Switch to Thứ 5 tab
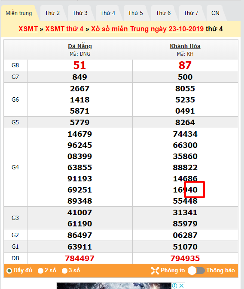244x289 pixels. tap(135, 13)
